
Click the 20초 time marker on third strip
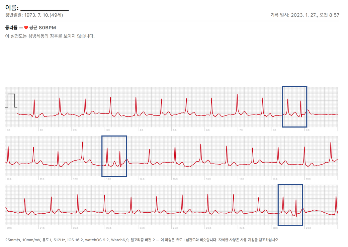9,228
